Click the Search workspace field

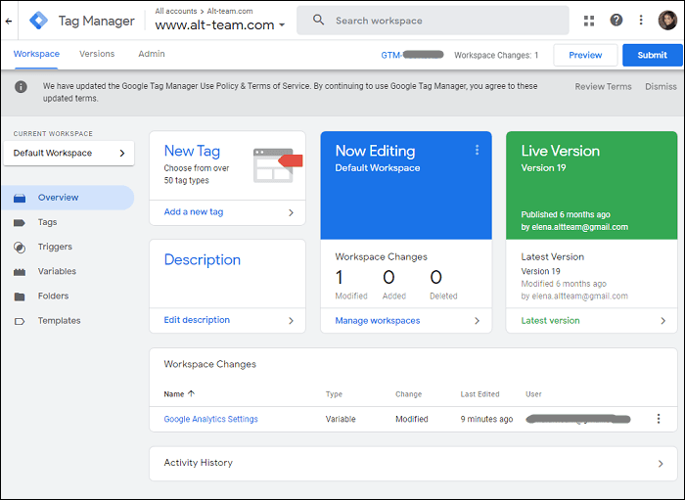(433, 21)
